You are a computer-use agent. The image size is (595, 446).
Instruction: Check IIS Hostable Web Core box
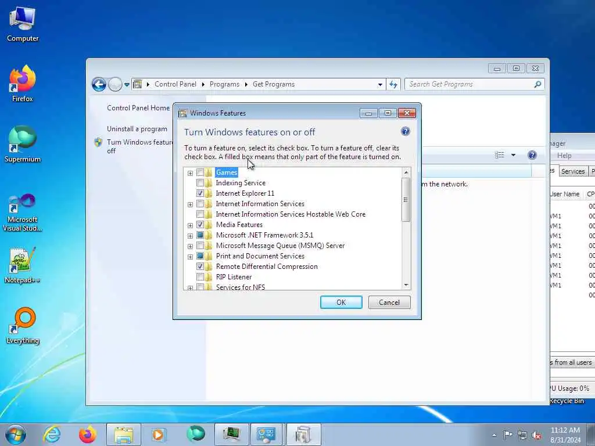tap(200, 214)
